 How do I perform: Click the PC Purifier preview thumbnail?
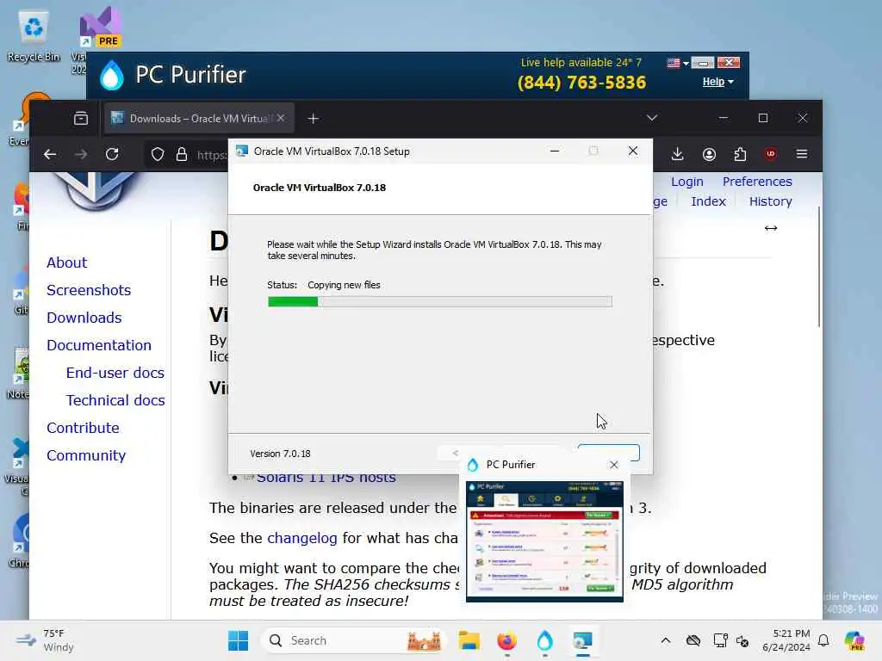point(544,541)
